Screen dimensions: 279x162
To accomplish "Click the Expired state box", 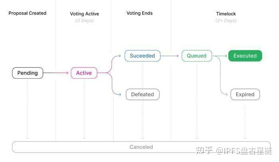I will [x=245, y=94].
